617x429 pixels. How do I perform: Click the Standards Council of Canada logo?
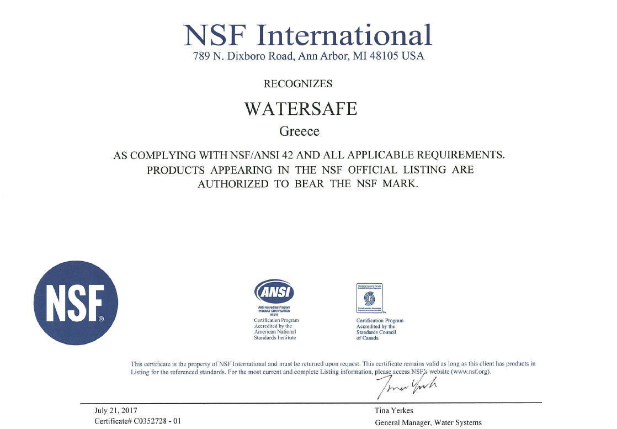tap(370, 298)
